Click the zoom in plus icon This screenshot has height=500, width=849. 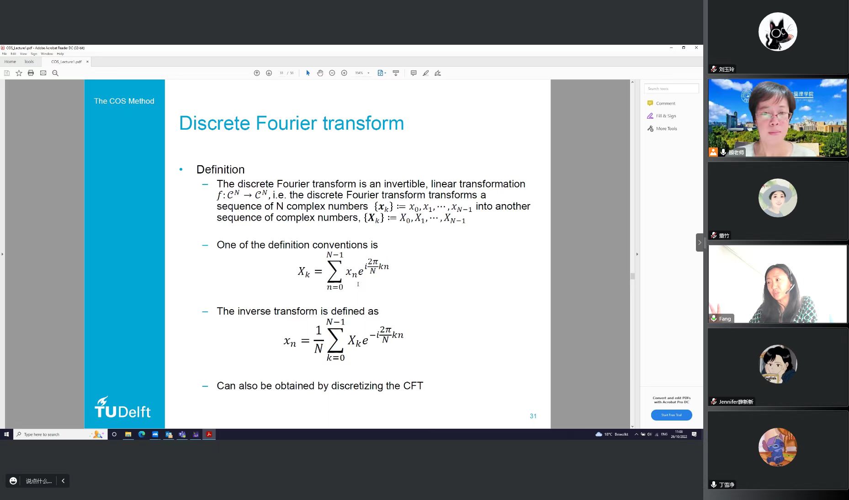point(344,73)
